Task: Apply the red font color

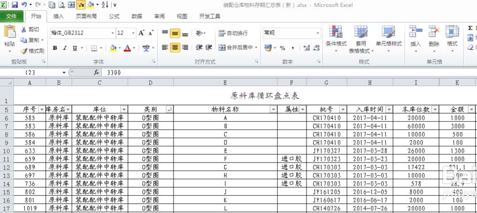Action: tap(127, 48)
